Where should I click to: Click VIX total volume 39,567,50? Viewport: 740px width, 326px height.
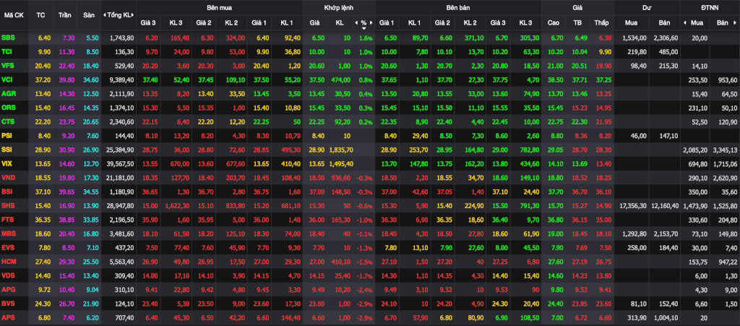coord(121,163)
